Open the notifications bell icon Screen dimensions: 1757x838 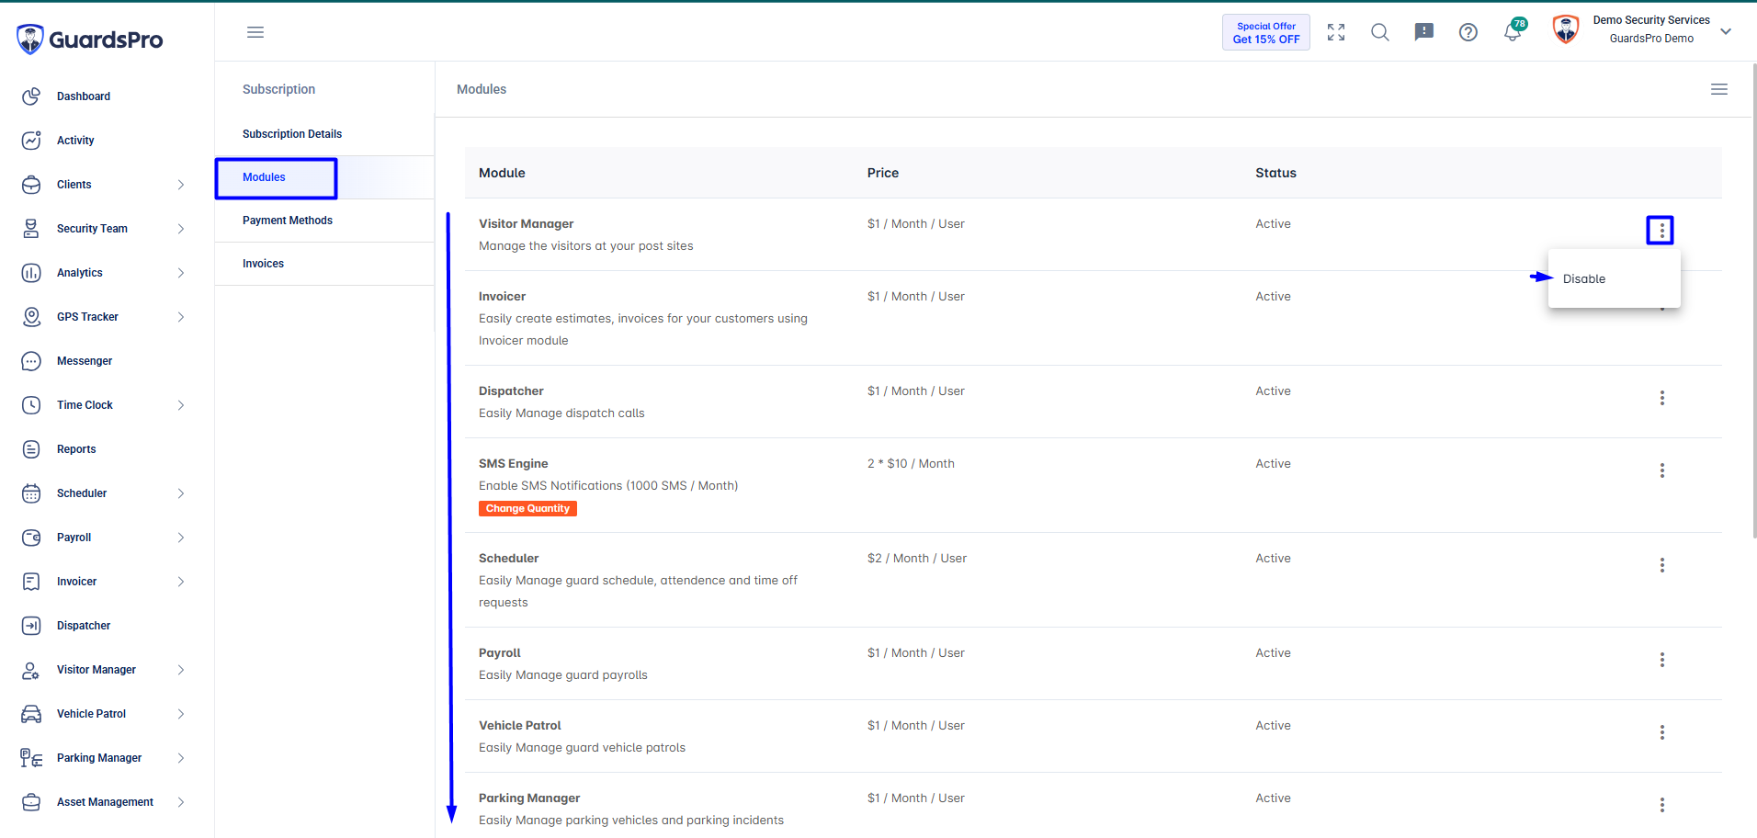(x=1513, y=32)
